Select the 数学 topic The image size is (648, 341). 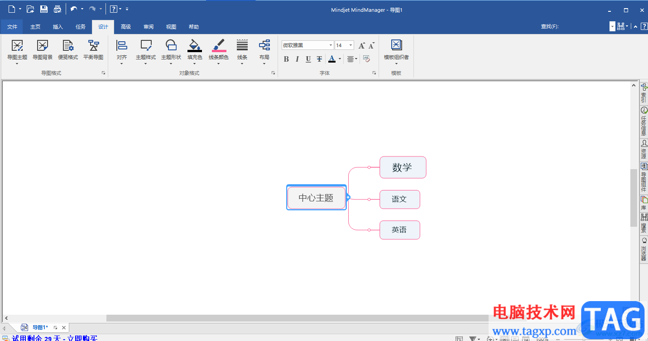[x=403, y=167]
